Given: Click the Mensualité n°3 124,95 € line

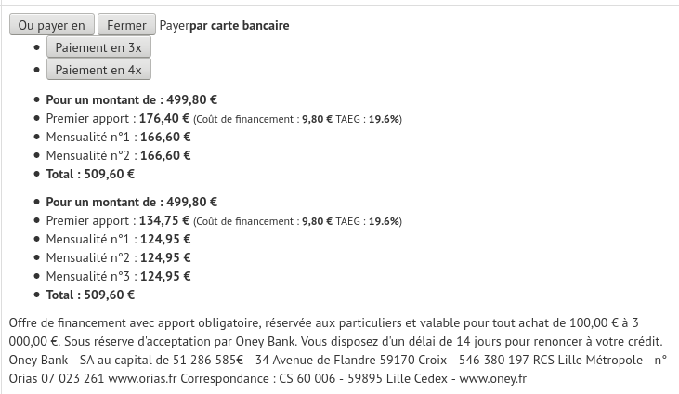Looking at the screenshot, I should coord(118,277).
